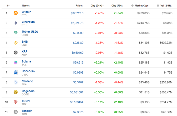177x116 pixels.
Task: Click XRP price $0.60460
Action: (77, 53)
